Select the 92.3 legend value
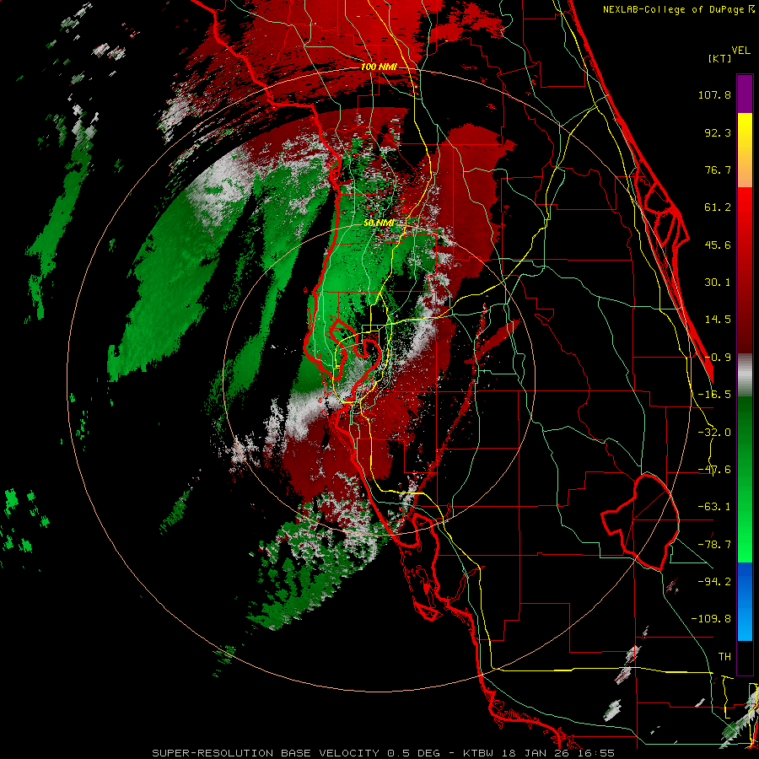The width and height of the screenshot is (759, 759). pyautogui.click(x=718, y=132)
